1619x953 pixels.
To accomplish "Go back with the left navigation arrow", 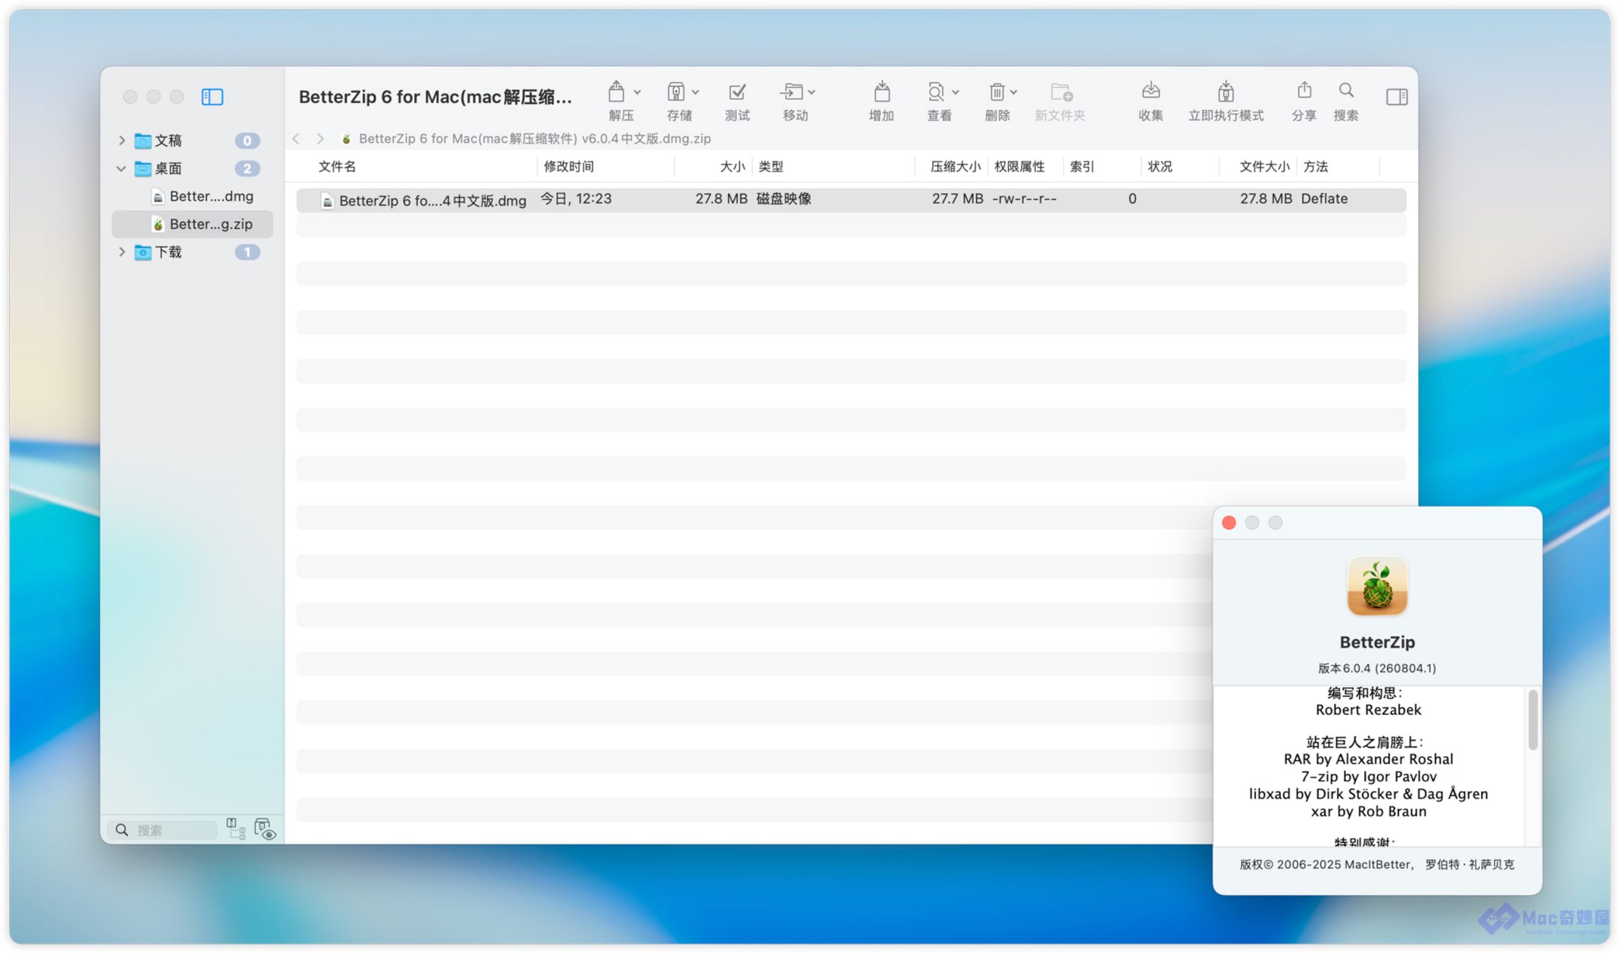I will point(296,138).
